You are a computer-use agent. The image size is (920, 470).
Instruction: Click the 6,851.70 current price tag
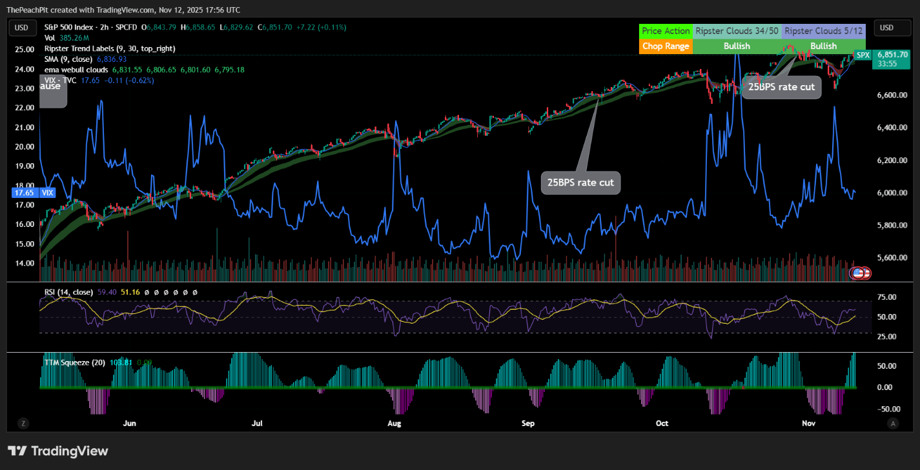[x=892, y=55]
